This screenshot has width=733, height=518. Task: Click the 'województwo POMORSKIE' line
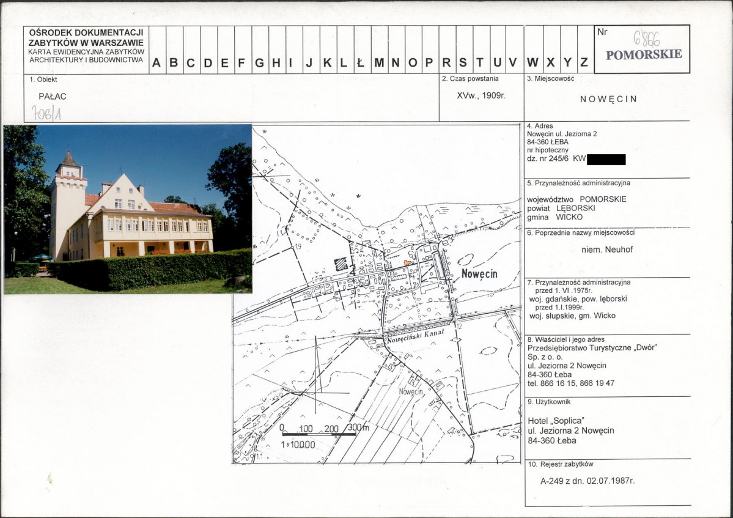[576, 199]
